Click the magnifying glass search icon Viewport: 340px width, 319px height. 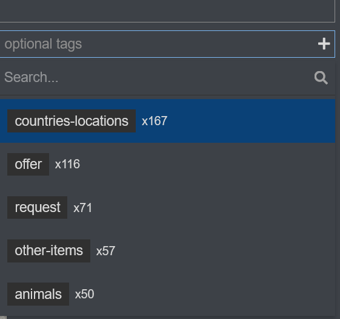coord(321,78)
